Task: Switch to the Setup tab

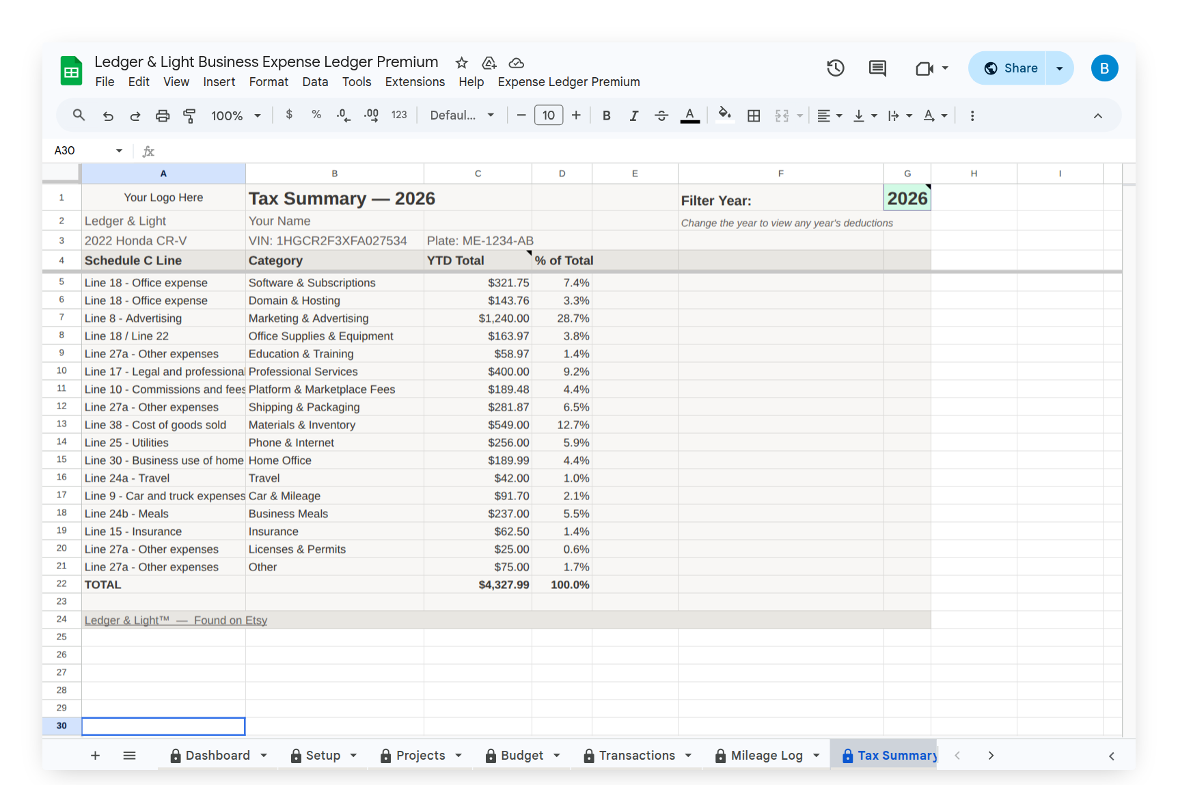Action: pos(323,755)
